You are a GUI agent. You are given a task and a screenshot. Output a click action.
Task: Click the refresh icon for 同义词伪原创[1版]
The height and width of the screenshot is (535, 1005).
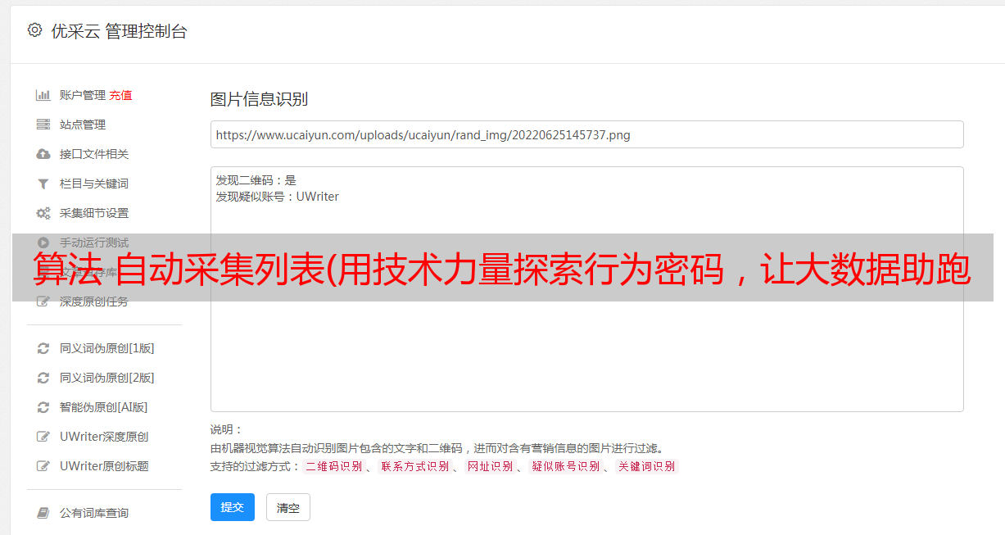43,348
